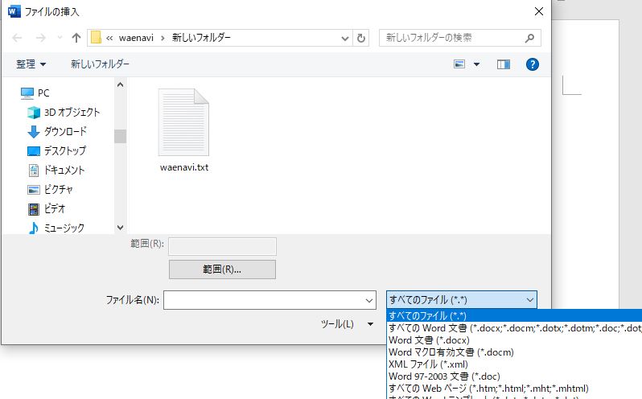Open help with the blue question mark

click(x=533, y=64)
